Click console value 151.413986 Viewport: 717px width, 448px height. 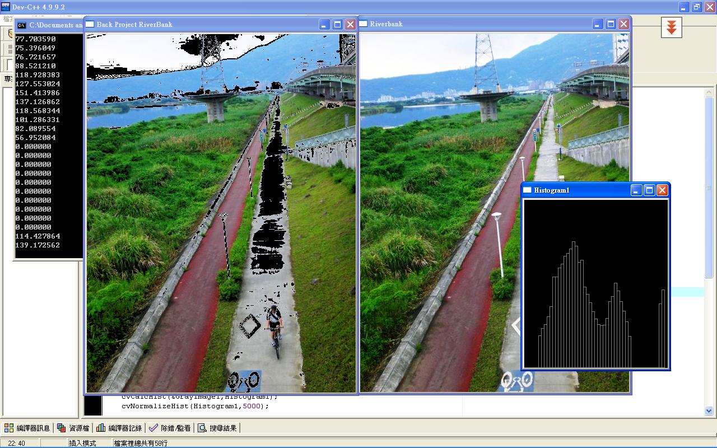click(x=38, y=93)
